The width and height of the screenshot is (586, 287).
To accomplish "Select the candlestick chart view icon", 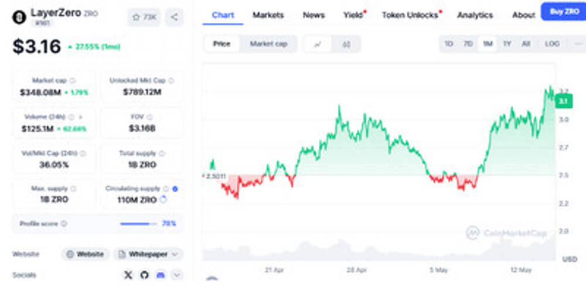I will tap(346, 44).
